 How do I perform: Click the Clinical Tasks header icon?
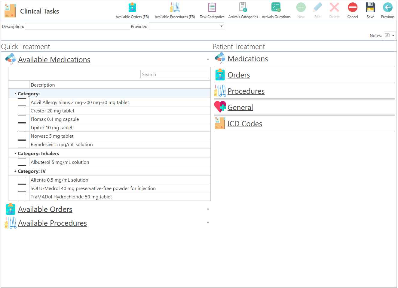(x=10, y=11)
